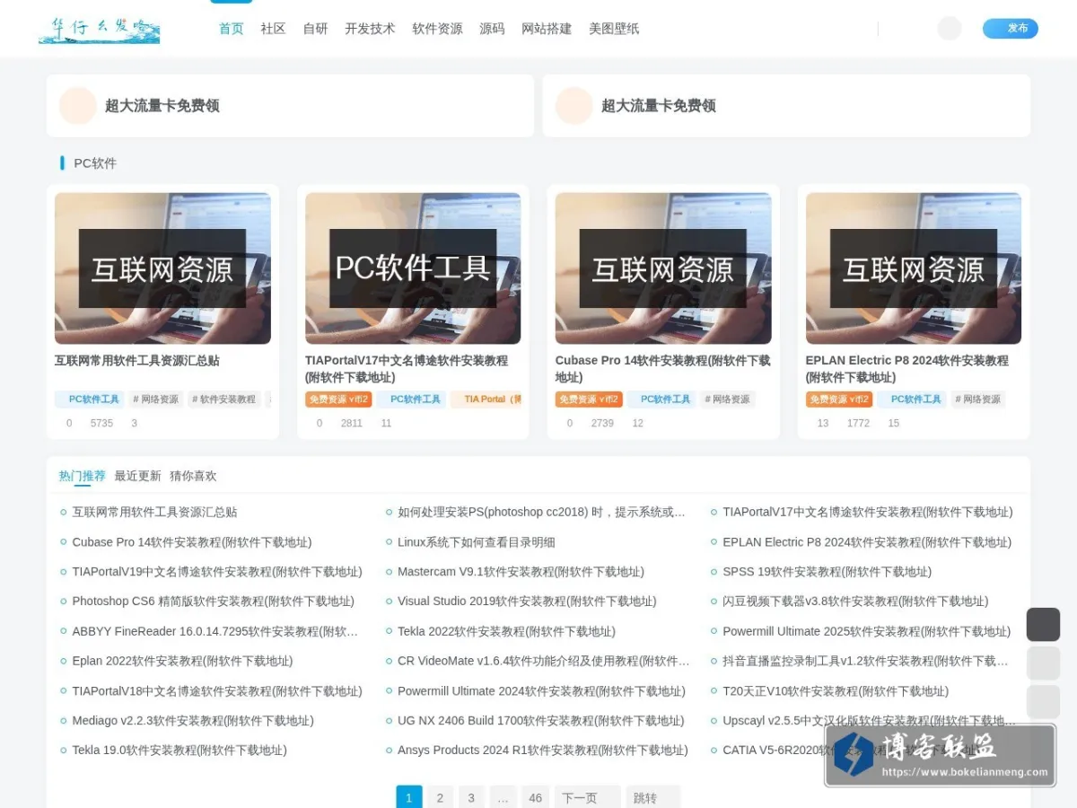The height and width of the screenshot is (808, 1077).
Task: Open the Mediago v2.2.3 list item
Action: [193, 721]
